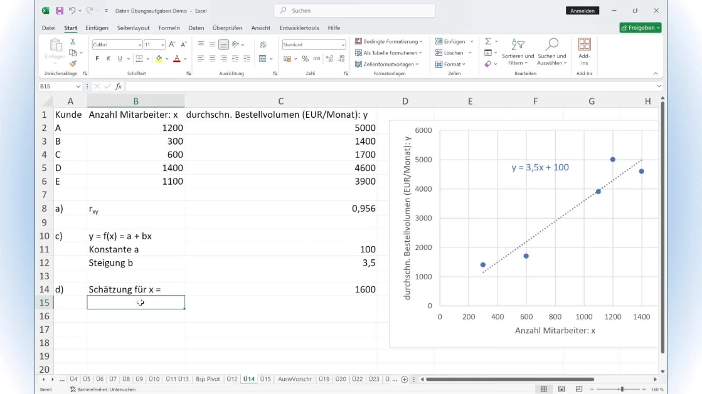702x394 pixels.
Task: Click the yellow fill color button
Action: click(x=159, y=59)
